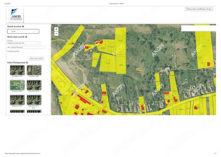This screenshot has width=221, height=157.
Task: Click the ANCPI logo
Action: 16,15
